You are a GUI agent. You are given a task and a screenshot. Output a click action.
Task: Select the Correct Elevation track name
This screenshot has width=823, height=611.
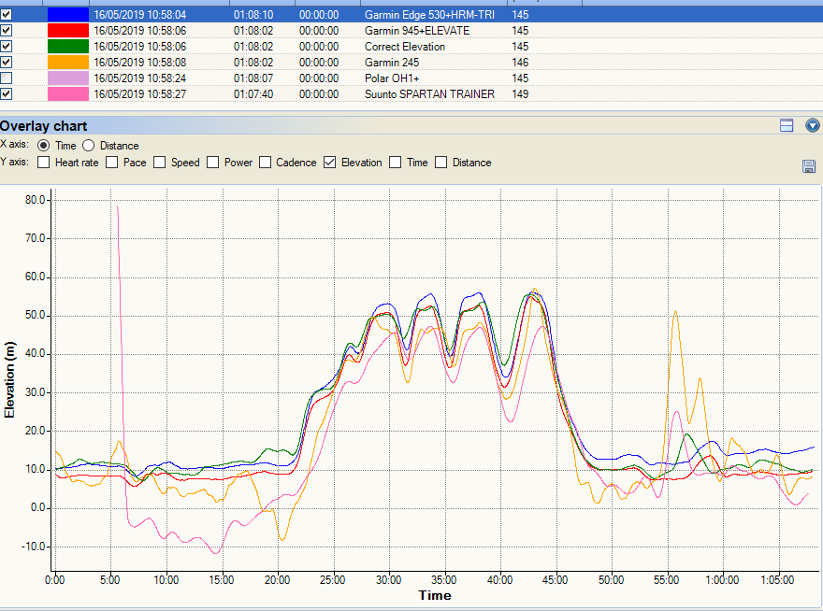pos(404,46)
